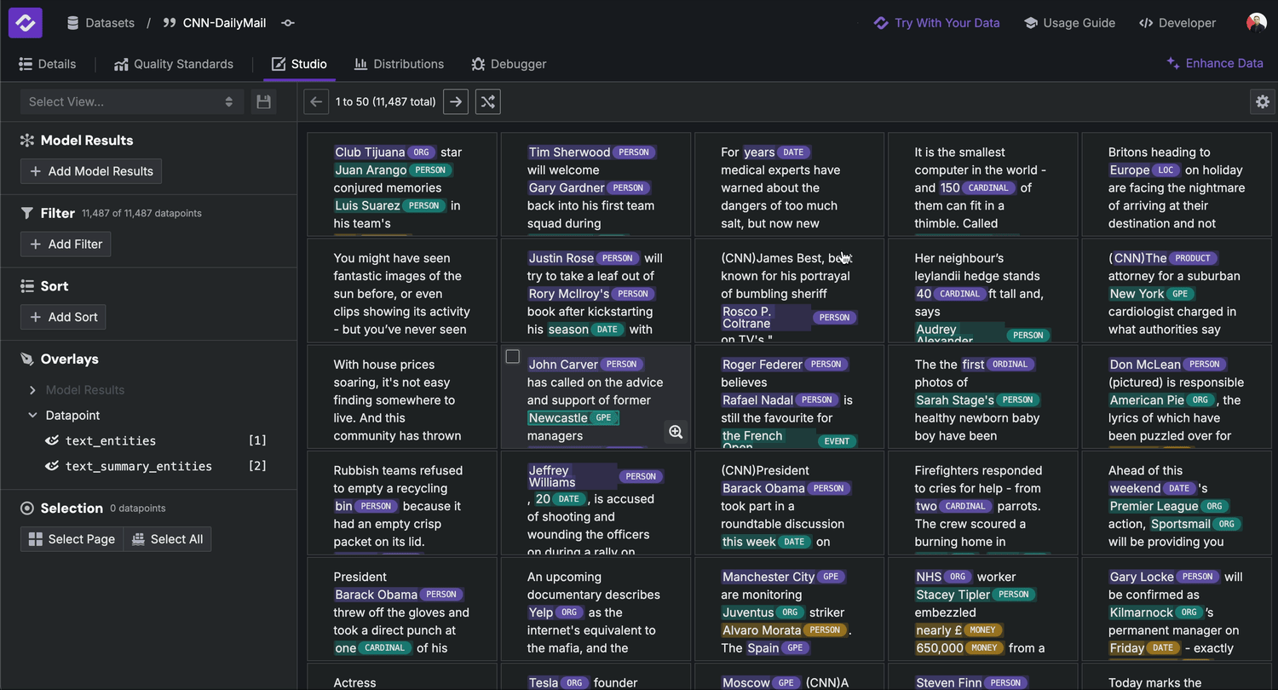Shuffle datapoints with the random icon

[487, 102]
